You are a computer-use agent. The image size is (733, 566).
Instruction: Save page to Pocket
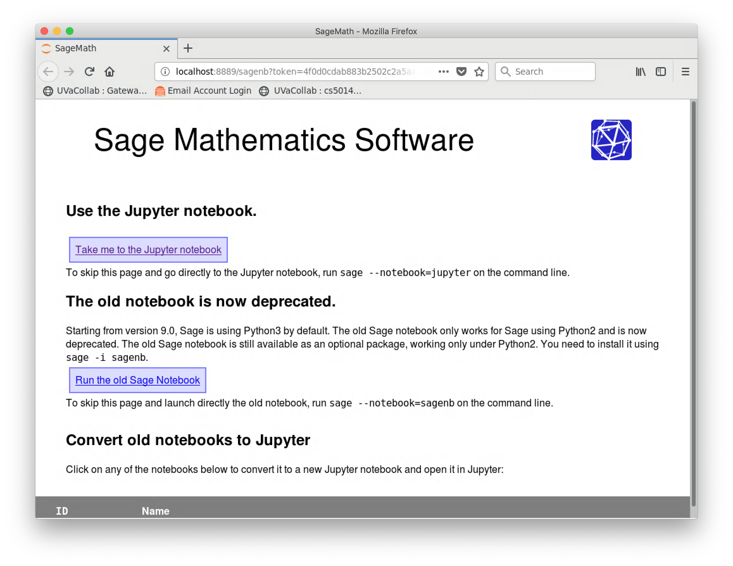coord(461,72)
